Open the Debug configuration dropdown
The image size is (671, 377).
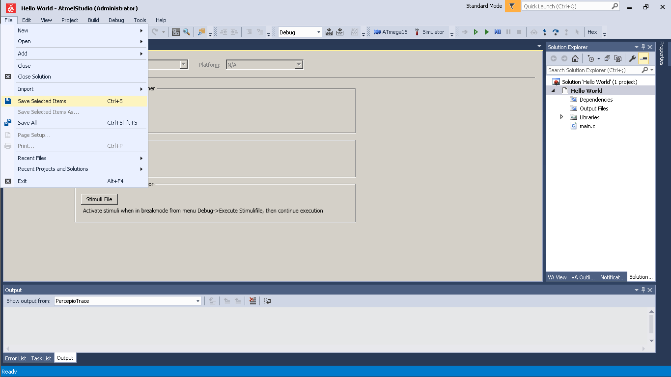(x=300, y=32)
